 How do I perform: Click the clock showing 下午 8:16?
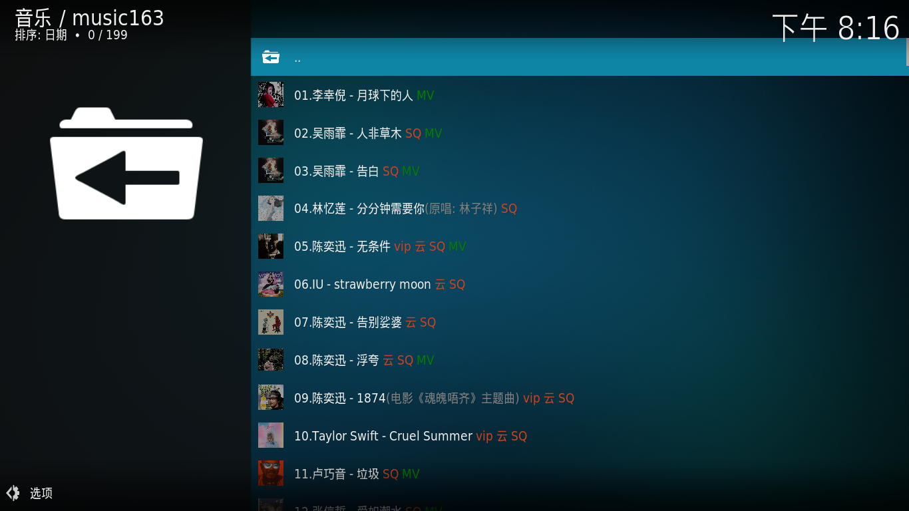[836, 29]
